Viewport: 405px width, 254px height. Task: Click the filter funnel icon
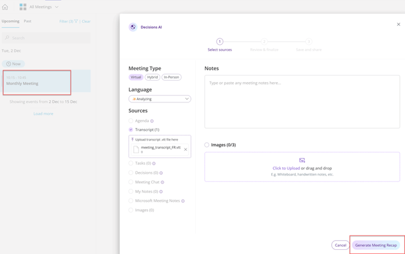pos(76,21)
